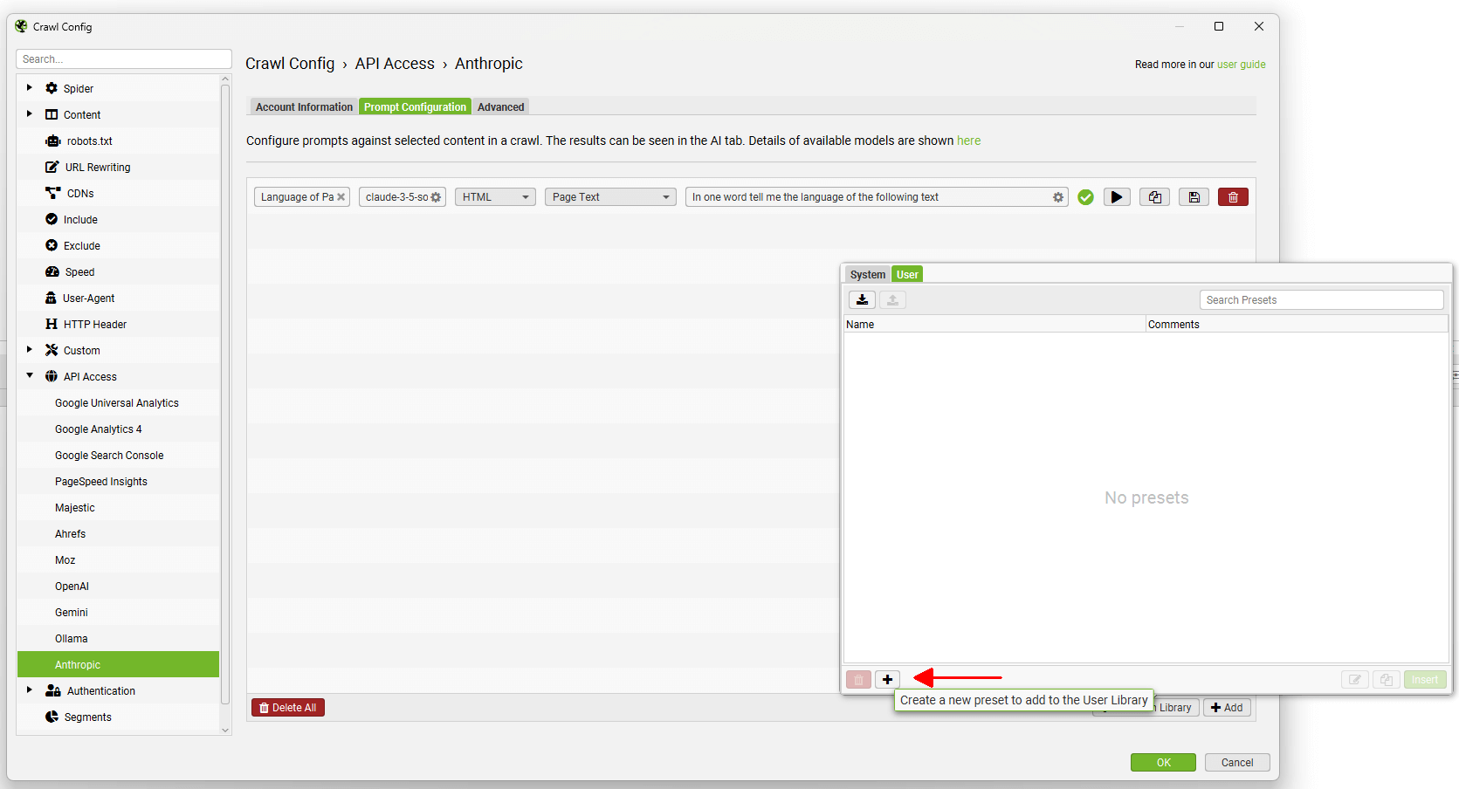
Task: Click the Search Presets input field
Action: (x=1320, y=300)
